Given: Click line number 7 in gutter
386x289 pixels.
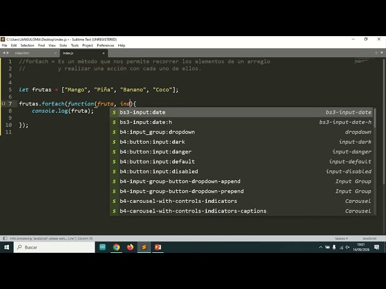Looking at the screenshot, I should (x=10, y=104).
